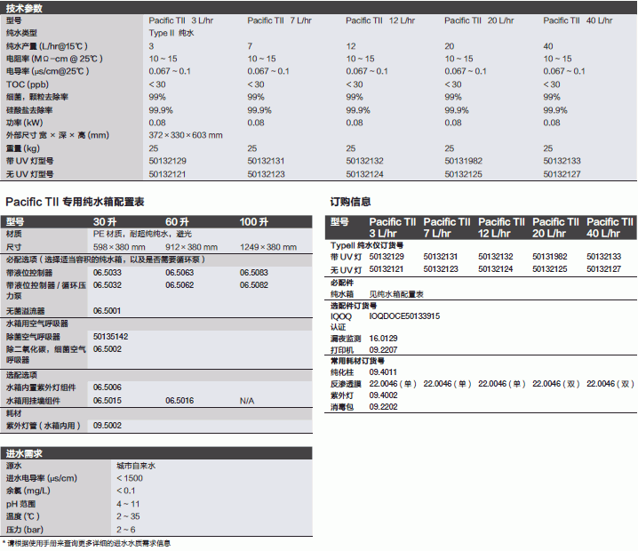
Task: Click the 水箱用空气呼吸器 section row
Action: pyautogui.click(x=156, y=323)
